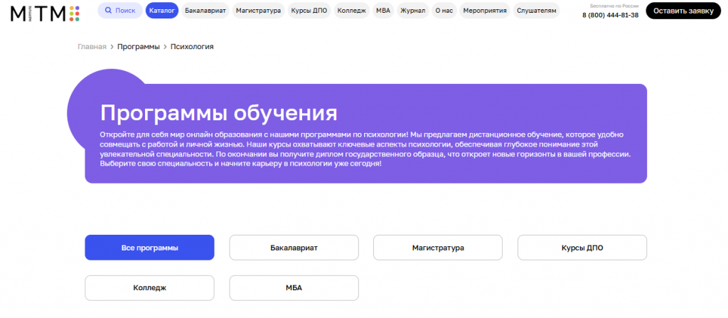
Task: Open the Бакалавриат navigation item
Action: click(x=205, y=10)
